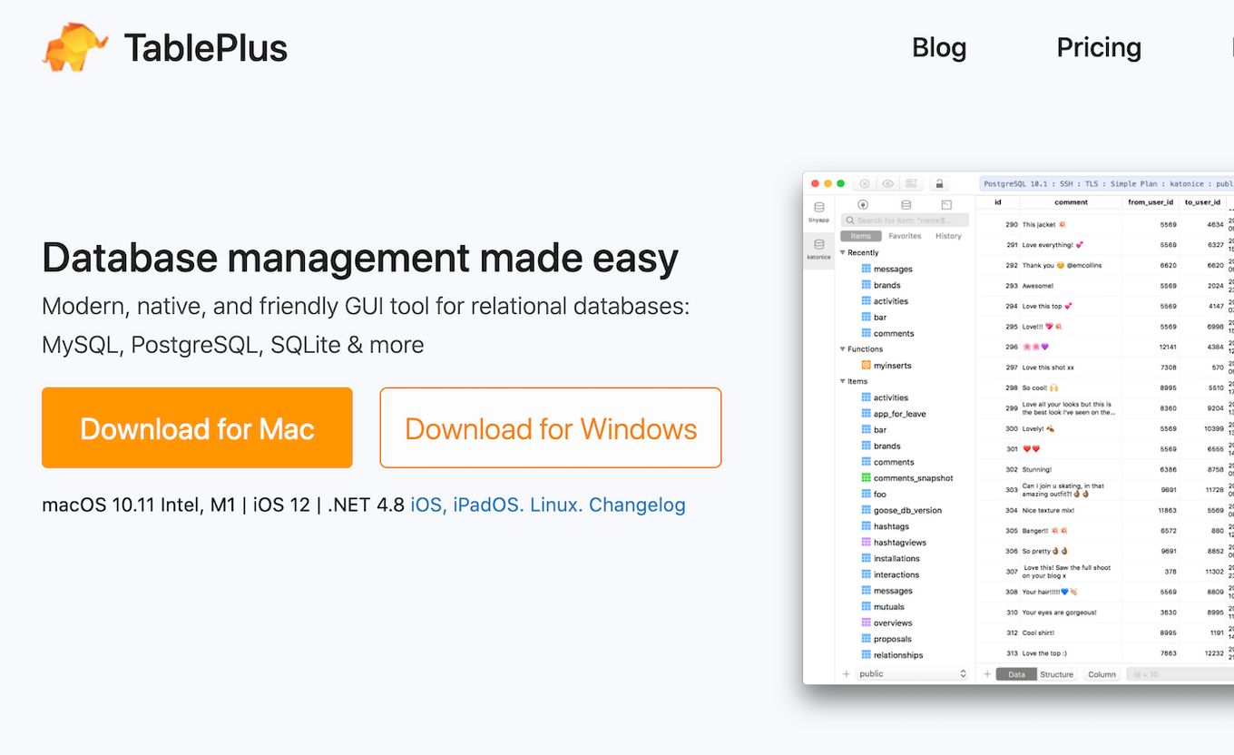Select the tinyapp database icon in sidebar

pyautogui.click(x=818, y=207)
